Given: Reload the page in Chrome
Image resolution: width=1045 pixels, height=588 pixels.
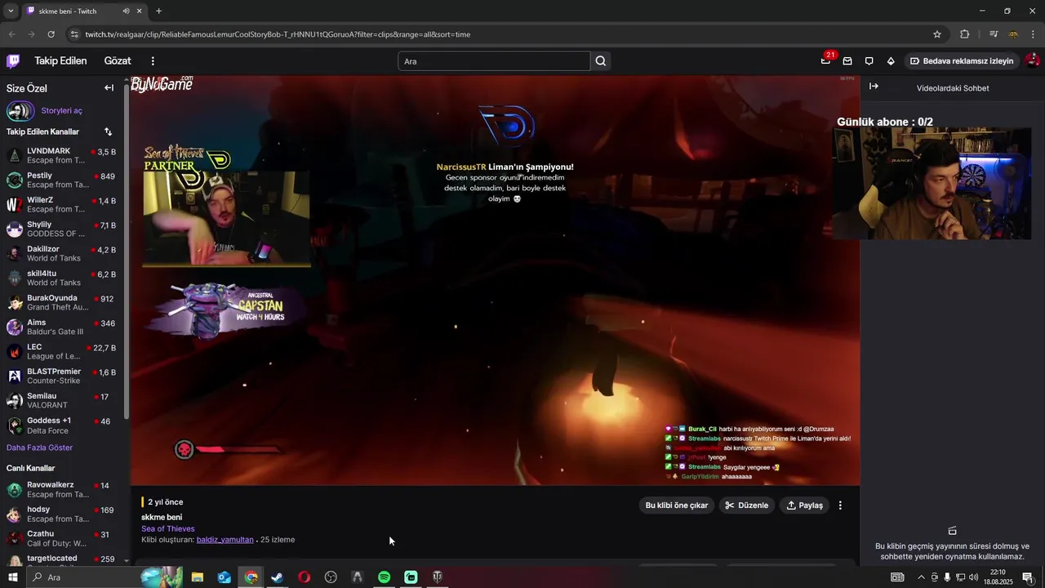Looking at the screenshot, I should pos(51,34).
